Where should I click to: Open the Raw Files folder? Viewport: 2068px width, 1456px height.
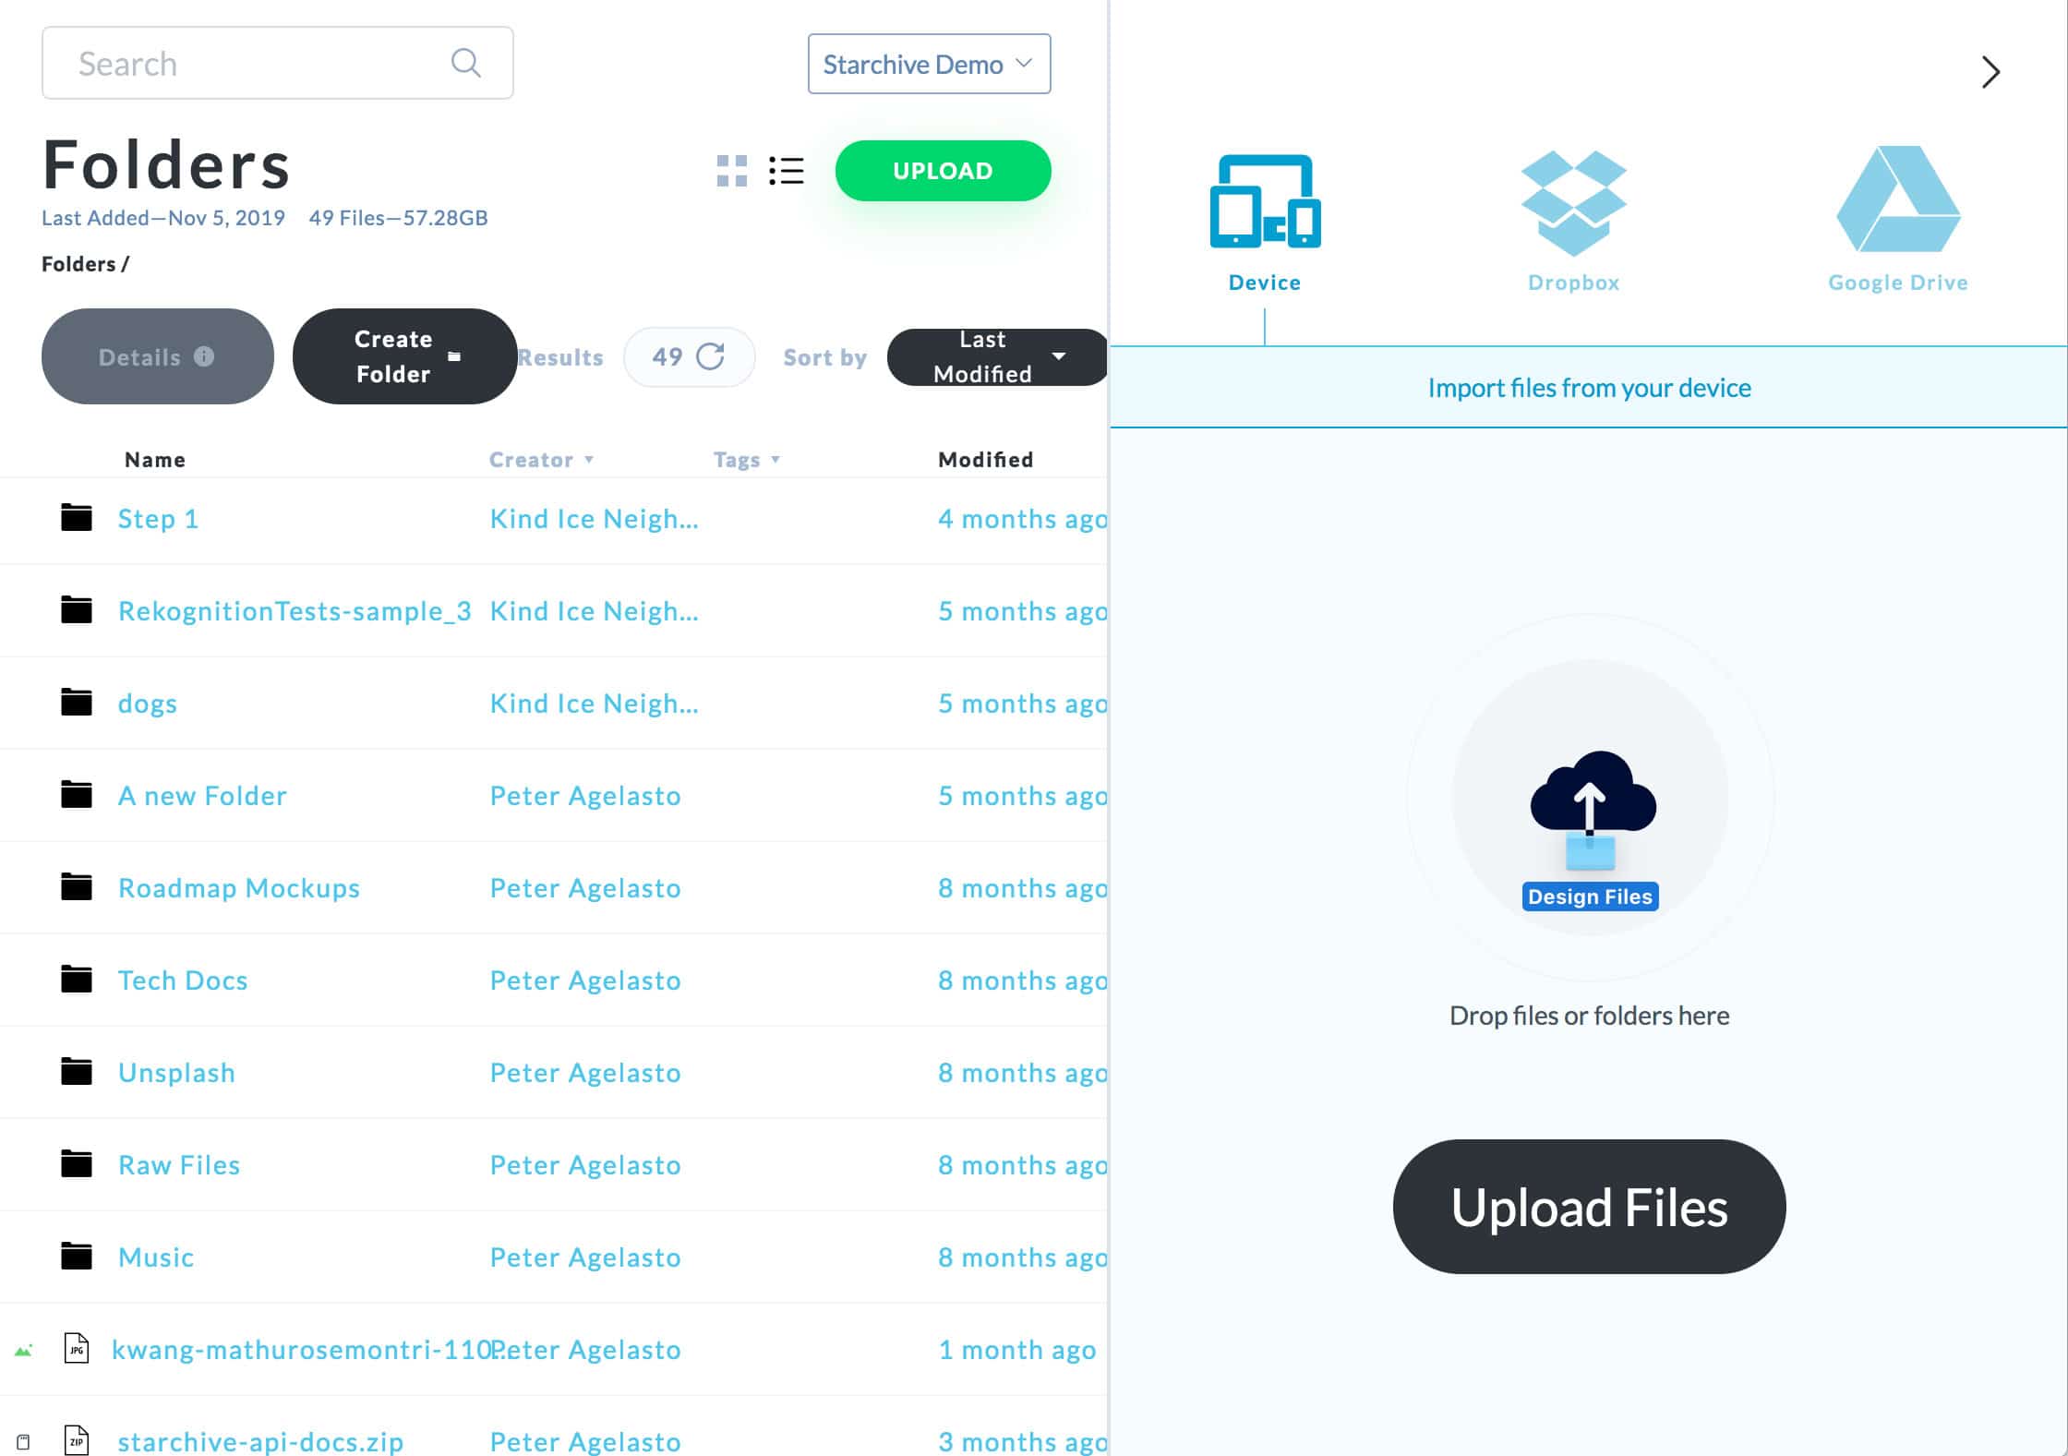pyautogui.click(x=179, y=1165)
